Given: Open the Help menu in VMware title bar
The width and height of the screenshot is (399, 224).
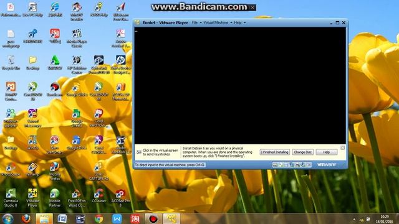Looking at the screenshot, I should click(239, 22).
